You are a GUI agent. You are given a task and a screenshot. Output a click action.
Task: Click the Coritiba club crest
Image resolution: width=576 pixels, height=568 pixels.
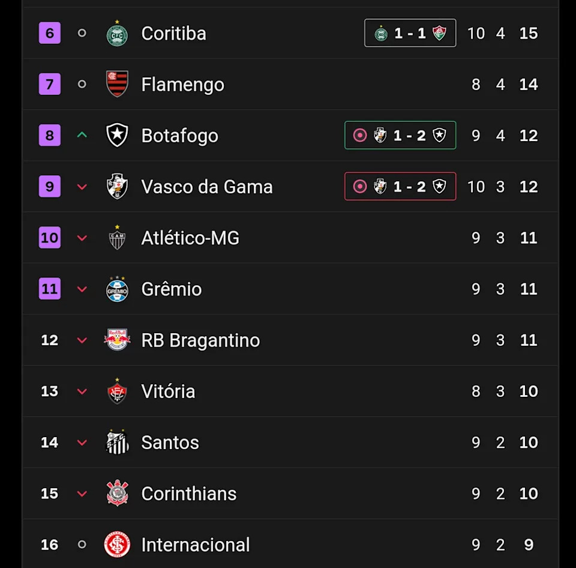tap(117, 34)
